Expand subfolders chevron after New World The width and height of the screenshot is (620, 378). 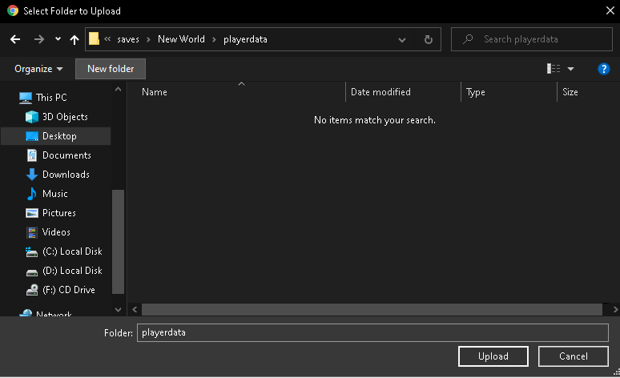[214, 39]
